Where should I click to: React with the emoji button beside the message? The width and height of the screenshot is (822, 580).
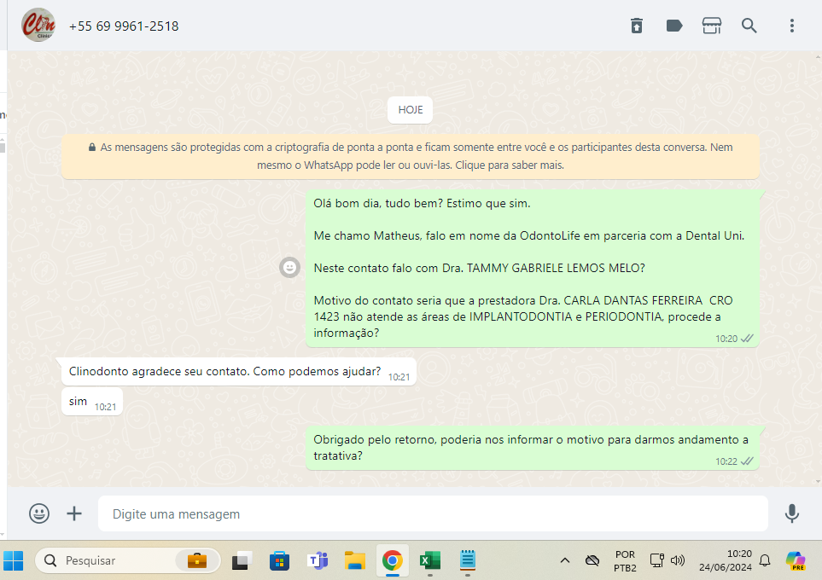click(x=289, y=268)
